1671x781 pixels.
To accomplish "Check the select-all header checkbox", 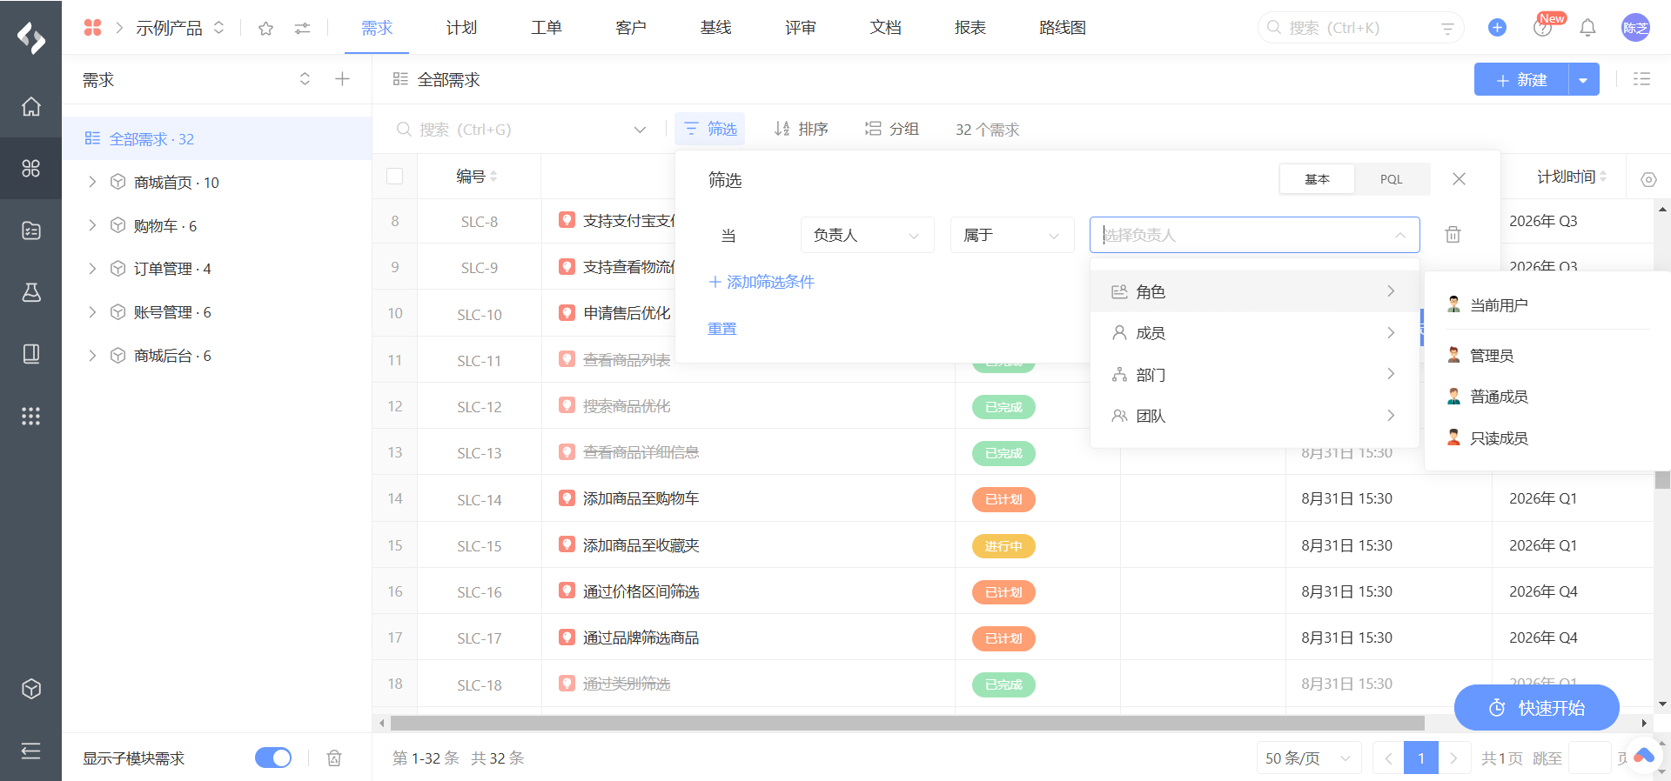I will (394, 177).
